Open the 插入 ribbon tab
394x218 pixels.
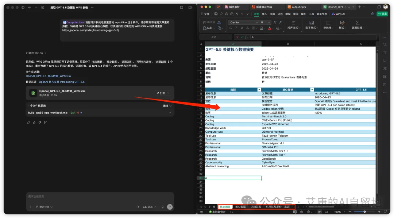click(x=264, y=14)
